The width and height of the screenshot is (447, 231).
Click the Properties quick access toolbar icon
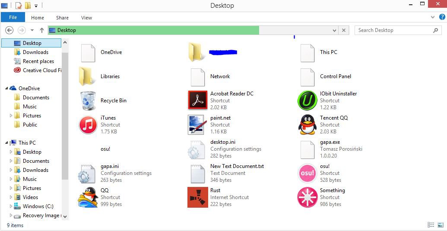point(18,6)
